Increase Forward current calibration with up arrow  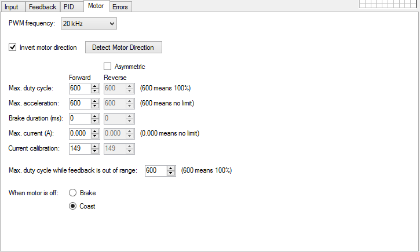[x=95, y=146]
